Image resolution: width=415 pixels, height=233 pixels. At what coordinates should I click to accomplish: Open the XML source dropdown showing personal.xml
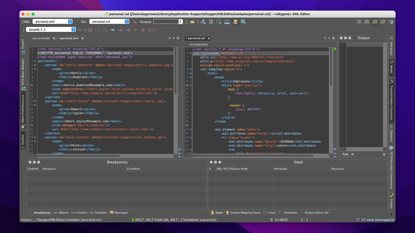[x=52, y=22]
